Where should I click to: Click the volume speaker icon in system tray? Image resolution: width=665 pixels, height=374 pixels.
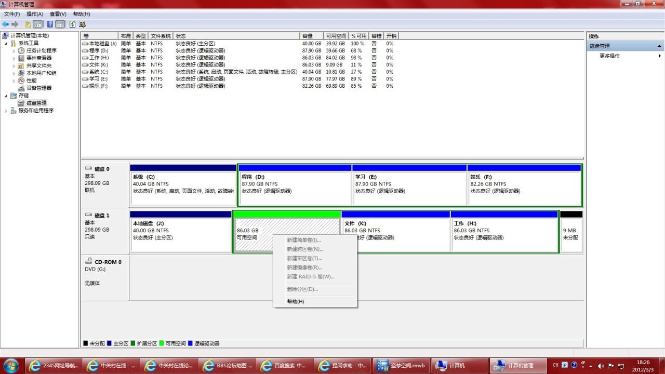pos(601,366)
